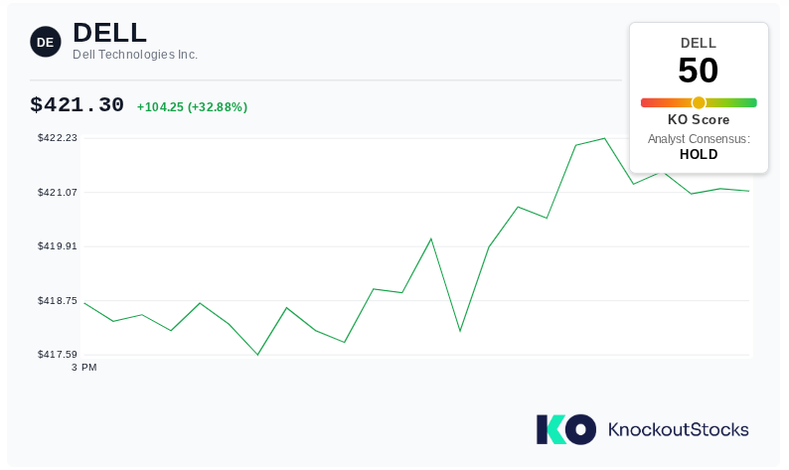Click the $419.91 axis label
The width and height of the screenshot is (789, 470).
pos(58,246)
